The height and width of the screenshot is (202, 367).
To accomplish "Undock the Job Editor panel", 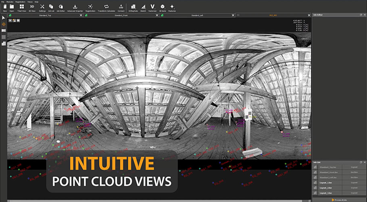I will (361, 15).
